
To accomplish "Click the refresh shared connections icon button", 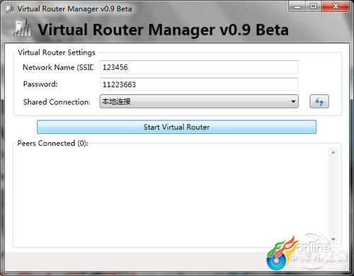I will [319, 101].
